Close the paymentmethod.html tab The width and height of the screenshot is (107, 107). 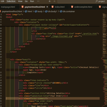[x=47, y=7]
